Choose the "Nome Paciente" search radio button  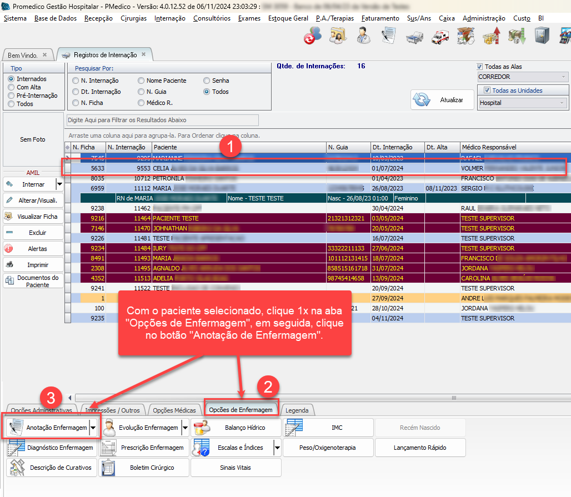coord(141,81)
